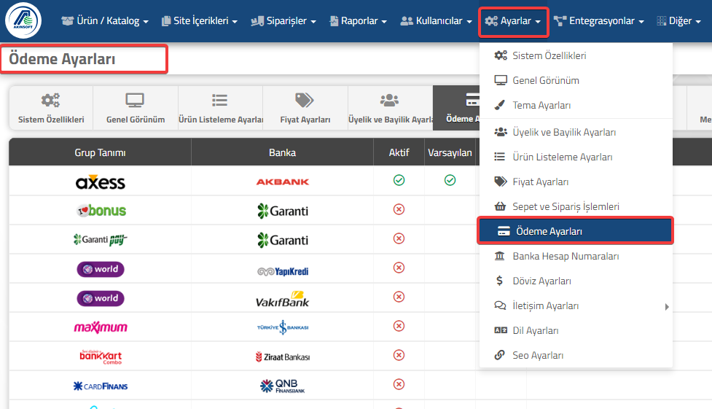712x409 pixels.
Task: Click the YapıKredi bank logo
Action: (x=283, y=271)
